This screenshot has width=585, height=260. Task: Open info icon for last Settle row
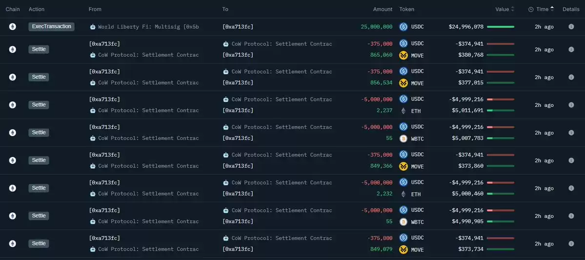(571, 243)
